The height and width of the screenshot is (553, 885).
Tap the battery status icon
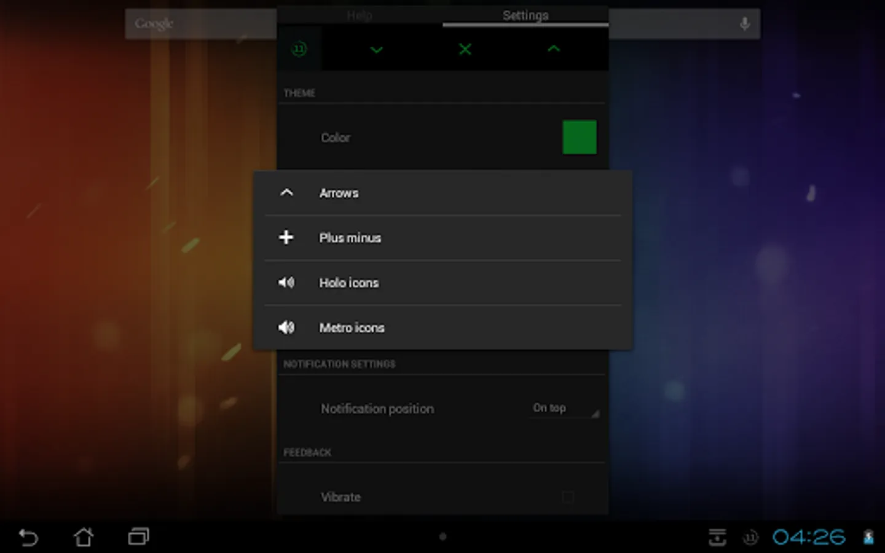tap(868, 537)
